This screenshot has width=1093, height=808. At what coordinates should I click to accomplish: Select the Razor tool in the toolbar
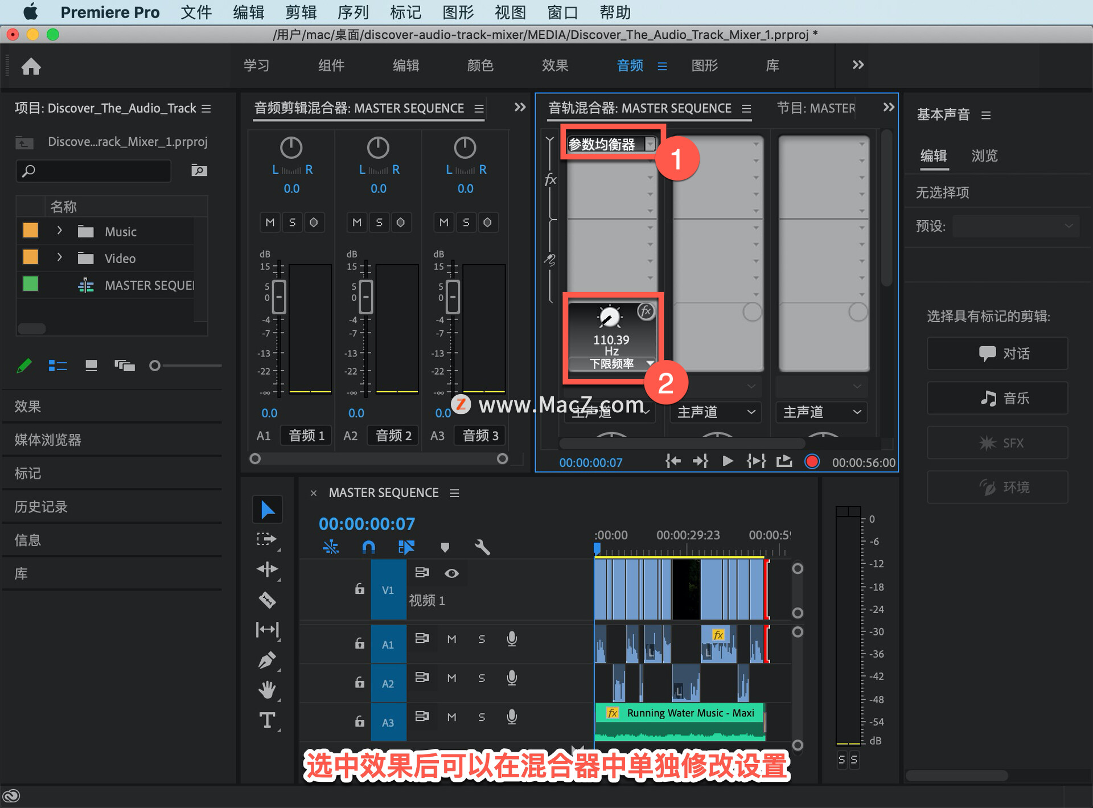tap(267, 600)
